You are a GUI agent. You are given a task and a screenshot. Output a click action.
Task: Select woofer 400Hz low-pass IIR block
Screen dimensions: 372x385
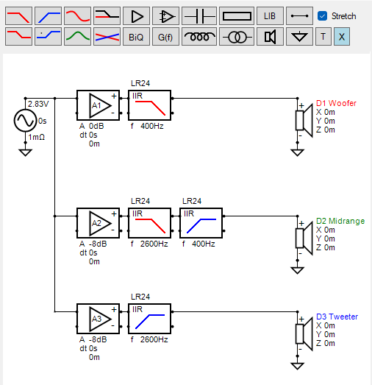click(x=149, y=105)
